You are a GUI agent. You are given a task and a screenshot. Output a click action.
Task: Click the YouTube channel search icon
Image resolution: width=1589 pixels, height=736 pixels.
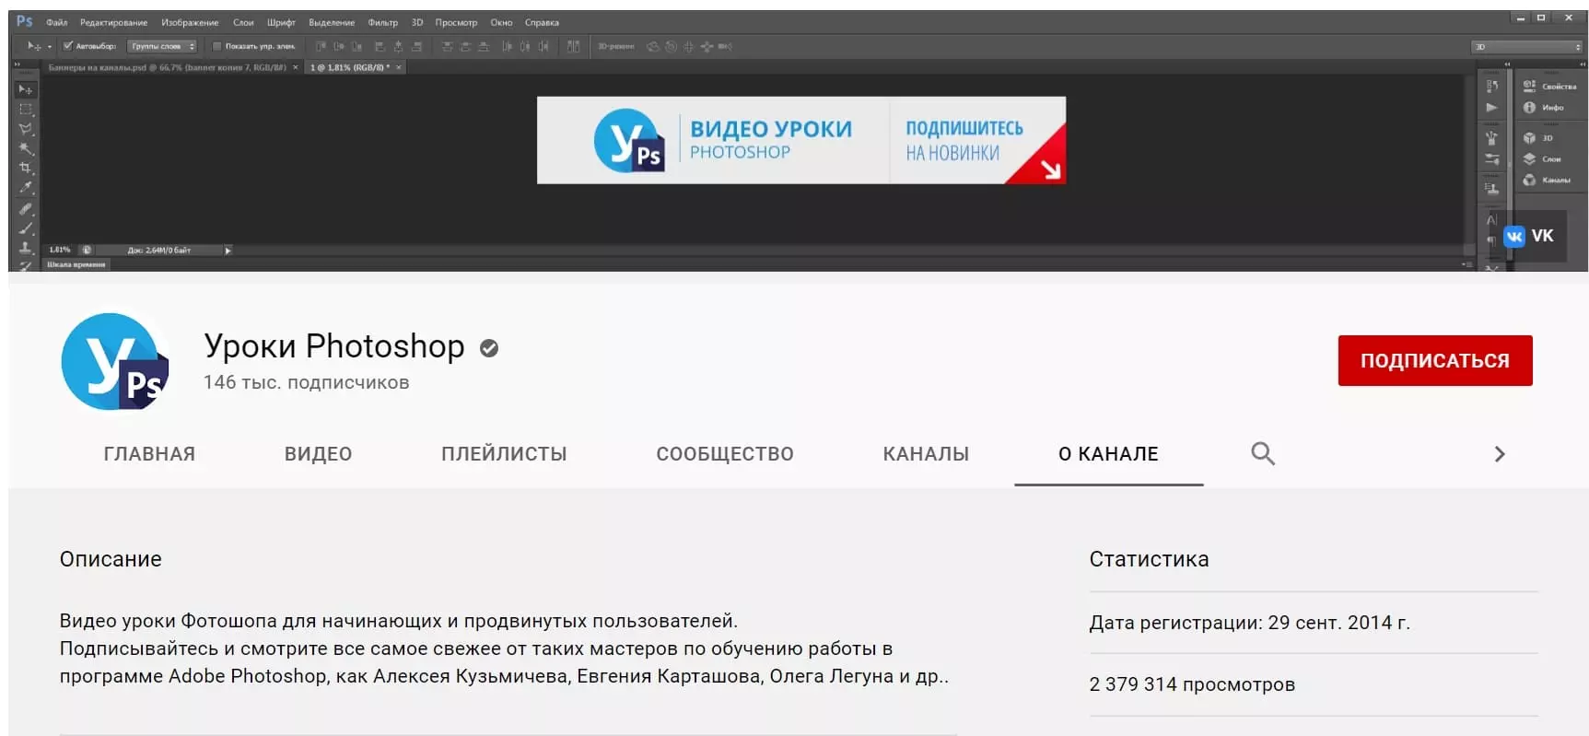click(x=1262, y=453)
